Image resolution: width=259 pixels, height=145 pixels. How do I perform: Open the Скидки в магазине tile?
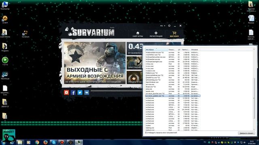click(134, 77)
